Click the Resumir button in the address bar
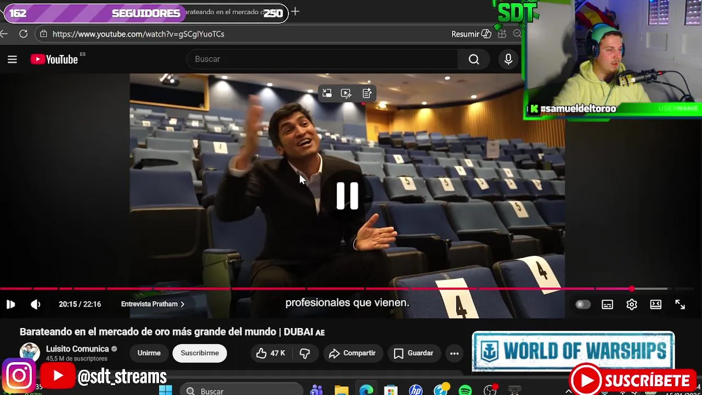 click(471, 34)
